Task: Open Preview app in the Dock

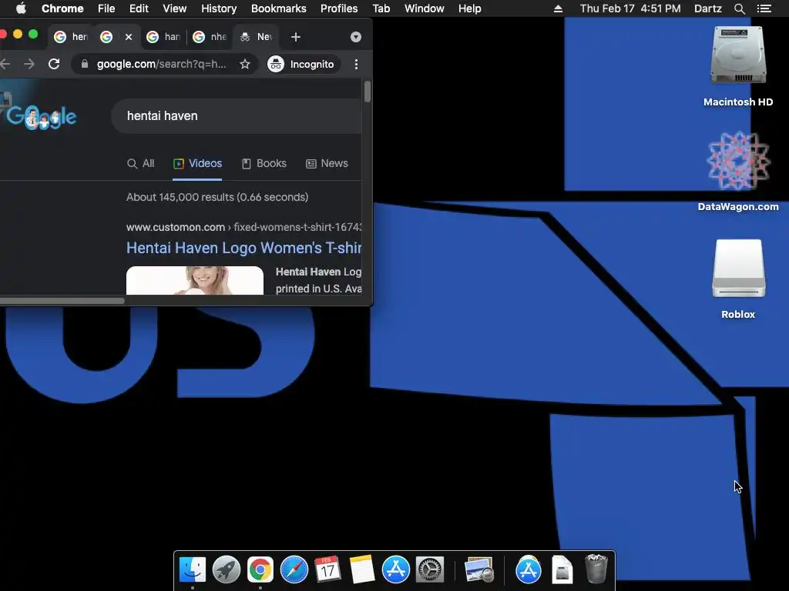Action: (x=479, y=570)
